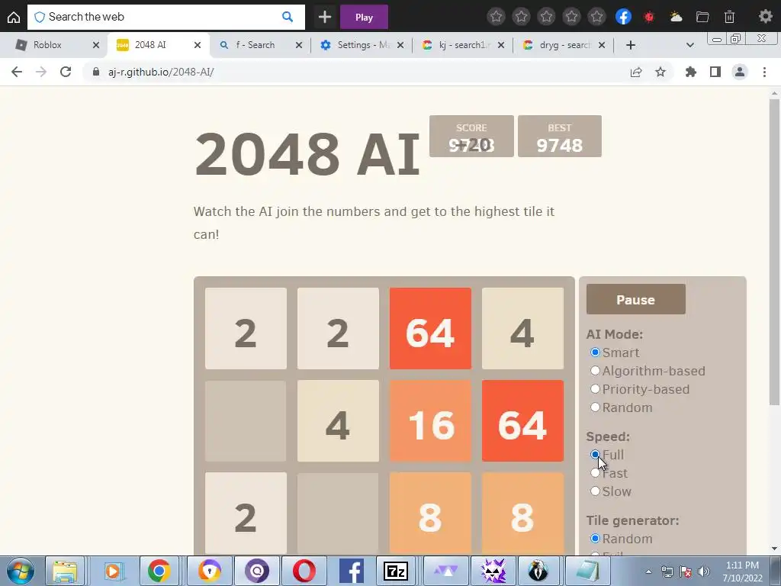Open the Facebook app in the taskbar

pos(351,571)
